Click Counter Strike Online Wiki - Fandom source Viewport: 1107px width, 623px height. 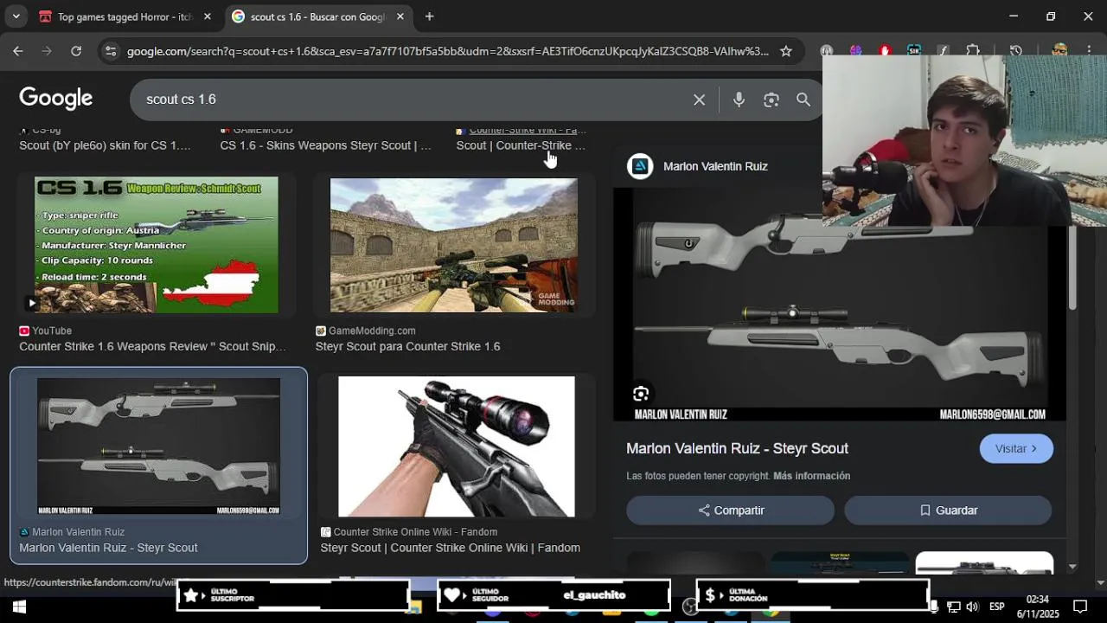415,532
